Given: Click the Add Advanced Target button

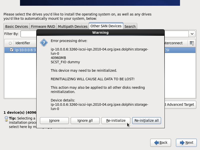Looking at the screenshot, I should click(x=180, y=104).
